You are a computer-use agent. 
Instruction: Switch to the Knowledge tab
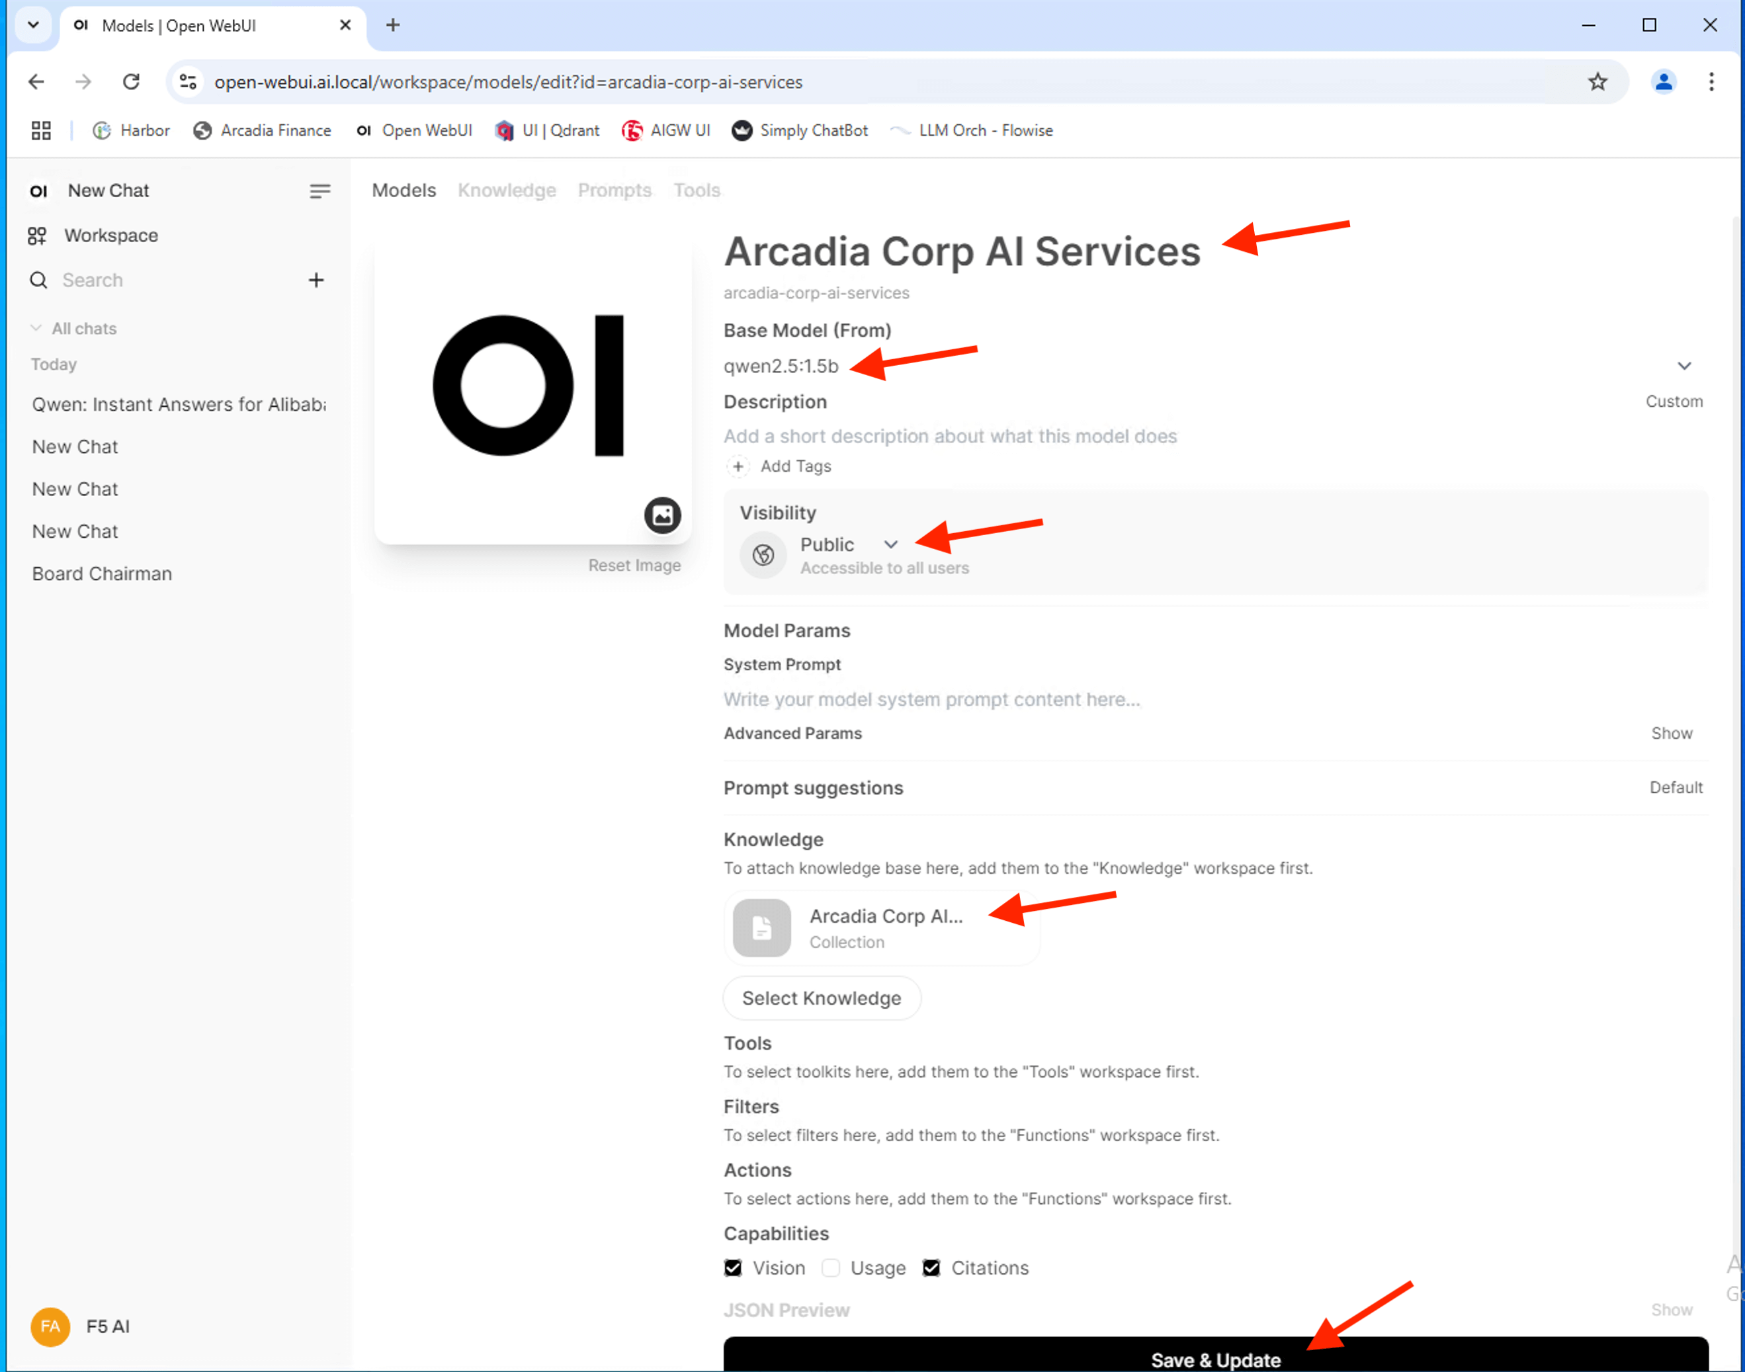click(507, 191)
